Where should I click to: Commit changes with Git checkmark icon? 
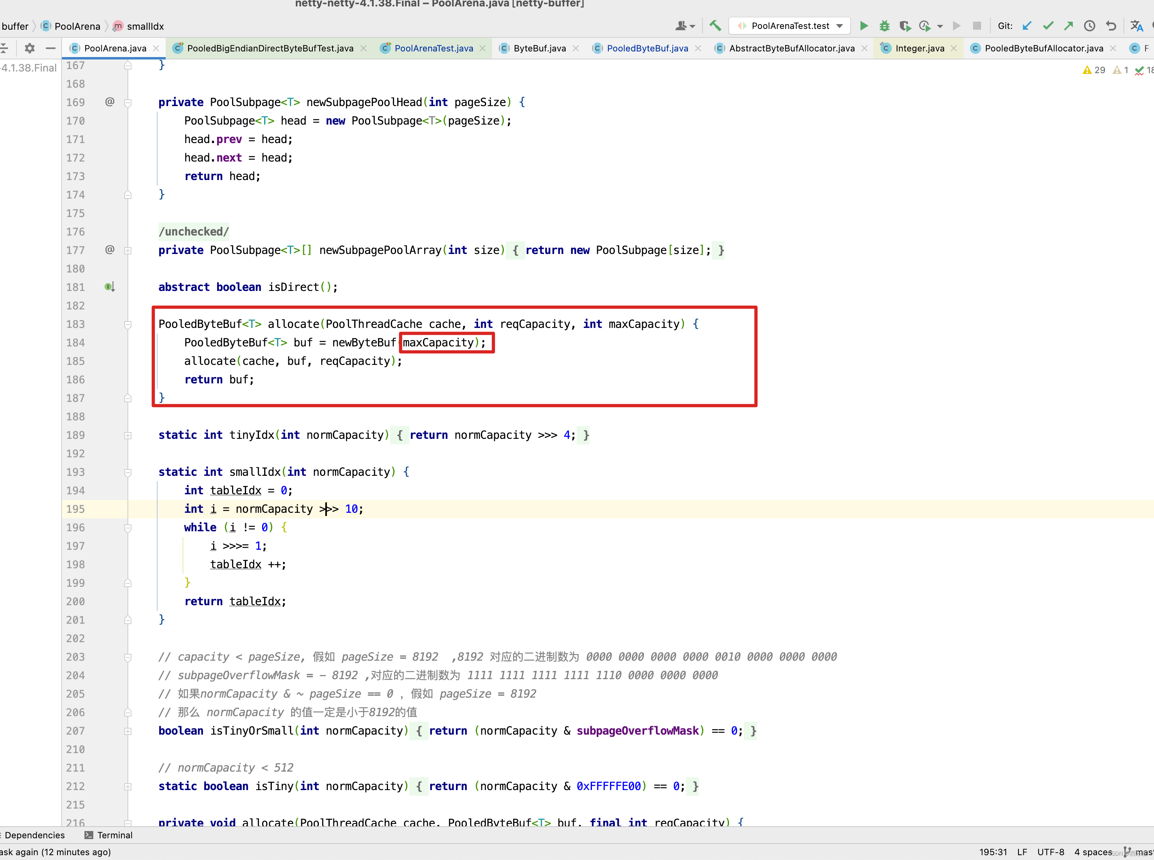point(1048,25)
